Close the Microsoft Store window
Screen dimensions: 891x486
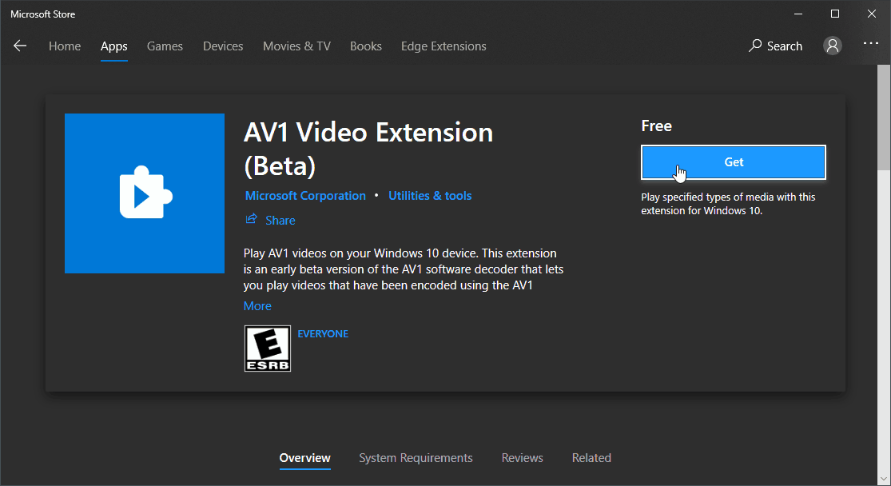[x=872, y=14]
